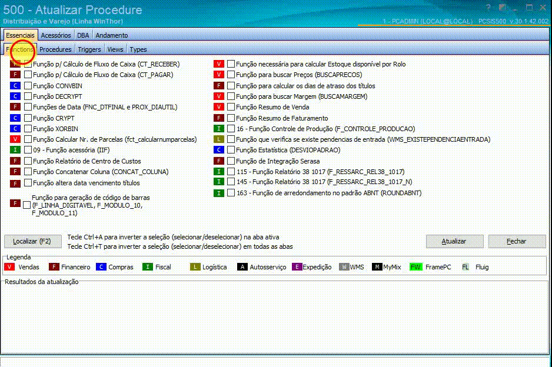This screenshot has height=367, width=552.
Task: Click the I icon beside 09 - Função acessória
Action: click(15, 150)
